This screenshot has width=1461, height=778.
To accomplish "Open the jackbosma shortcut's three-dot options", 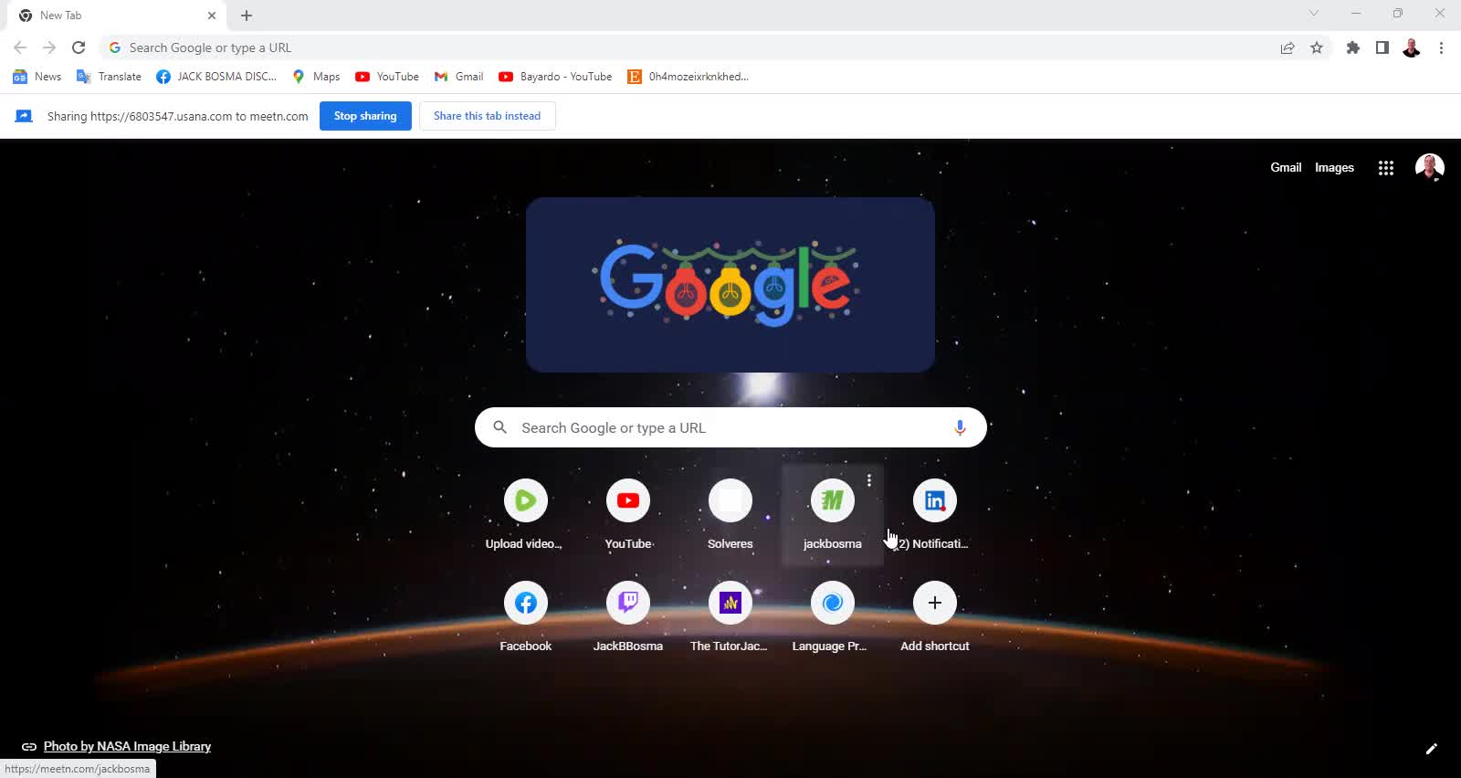I will 869,480.
